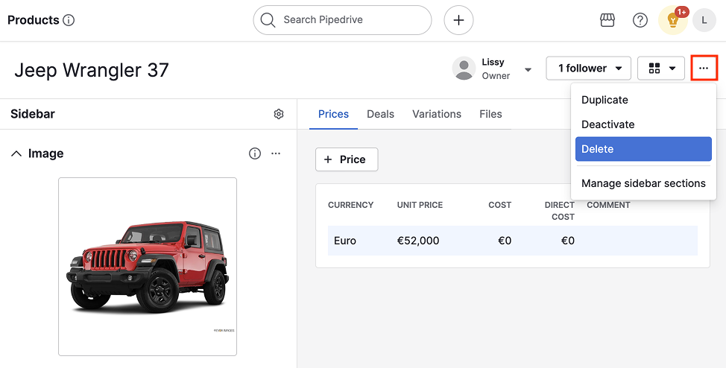Open the help question mark icon
The height and width of the screenshot is (368, 726).
pyautogui.click(x=640, y=20)
